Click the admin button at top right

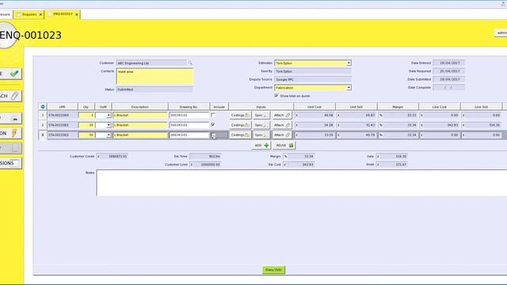(x=501, y=33)
